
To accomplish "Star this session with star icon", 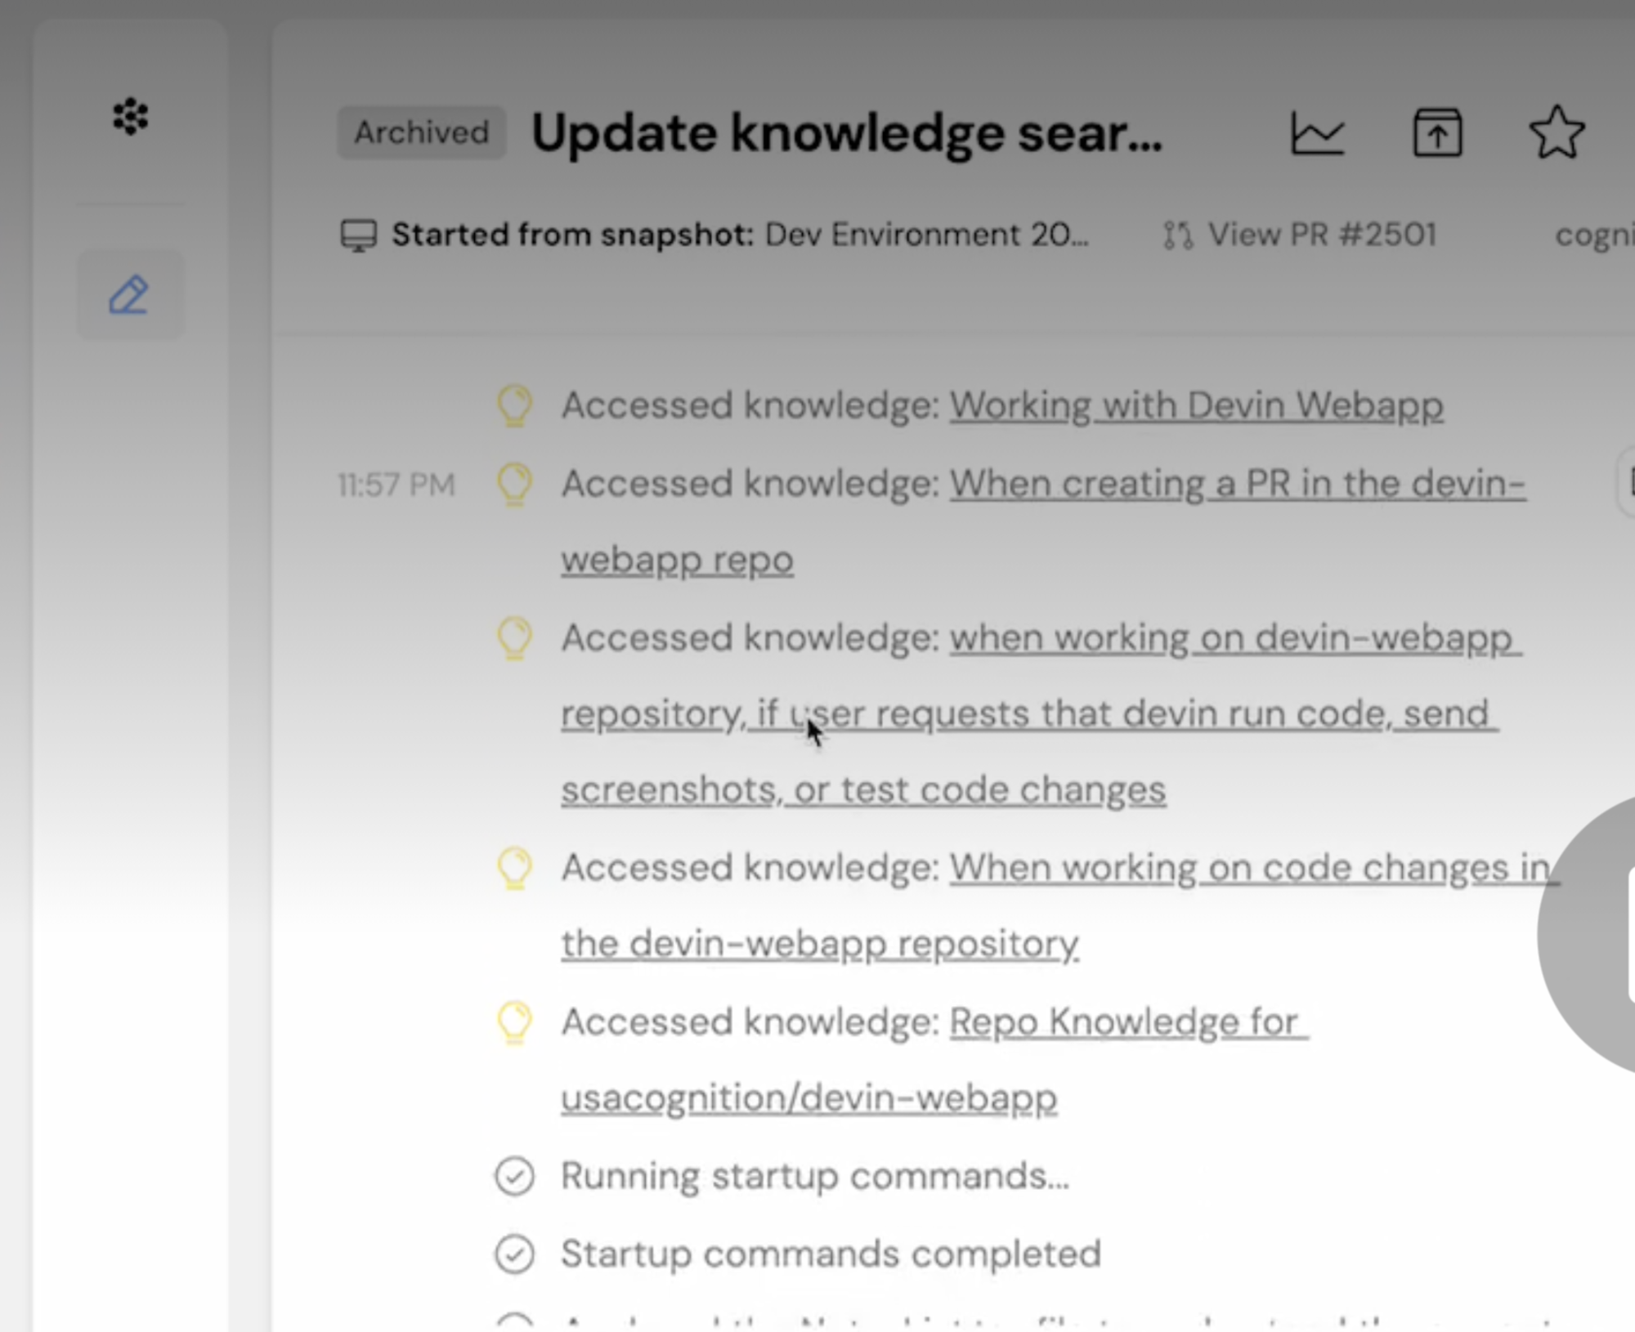I will tap(1557, 132).
